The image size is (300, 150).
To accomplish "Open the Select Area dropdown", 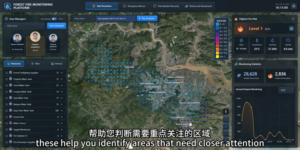I will pos(24,26).
